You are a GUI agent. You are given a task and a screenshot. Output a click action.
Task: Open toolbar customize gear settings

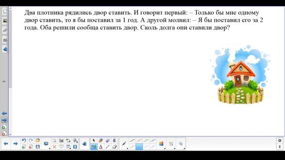click(x=280, y=140)
